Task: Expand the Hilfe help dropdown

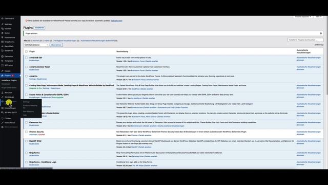Action: point(319,16)
